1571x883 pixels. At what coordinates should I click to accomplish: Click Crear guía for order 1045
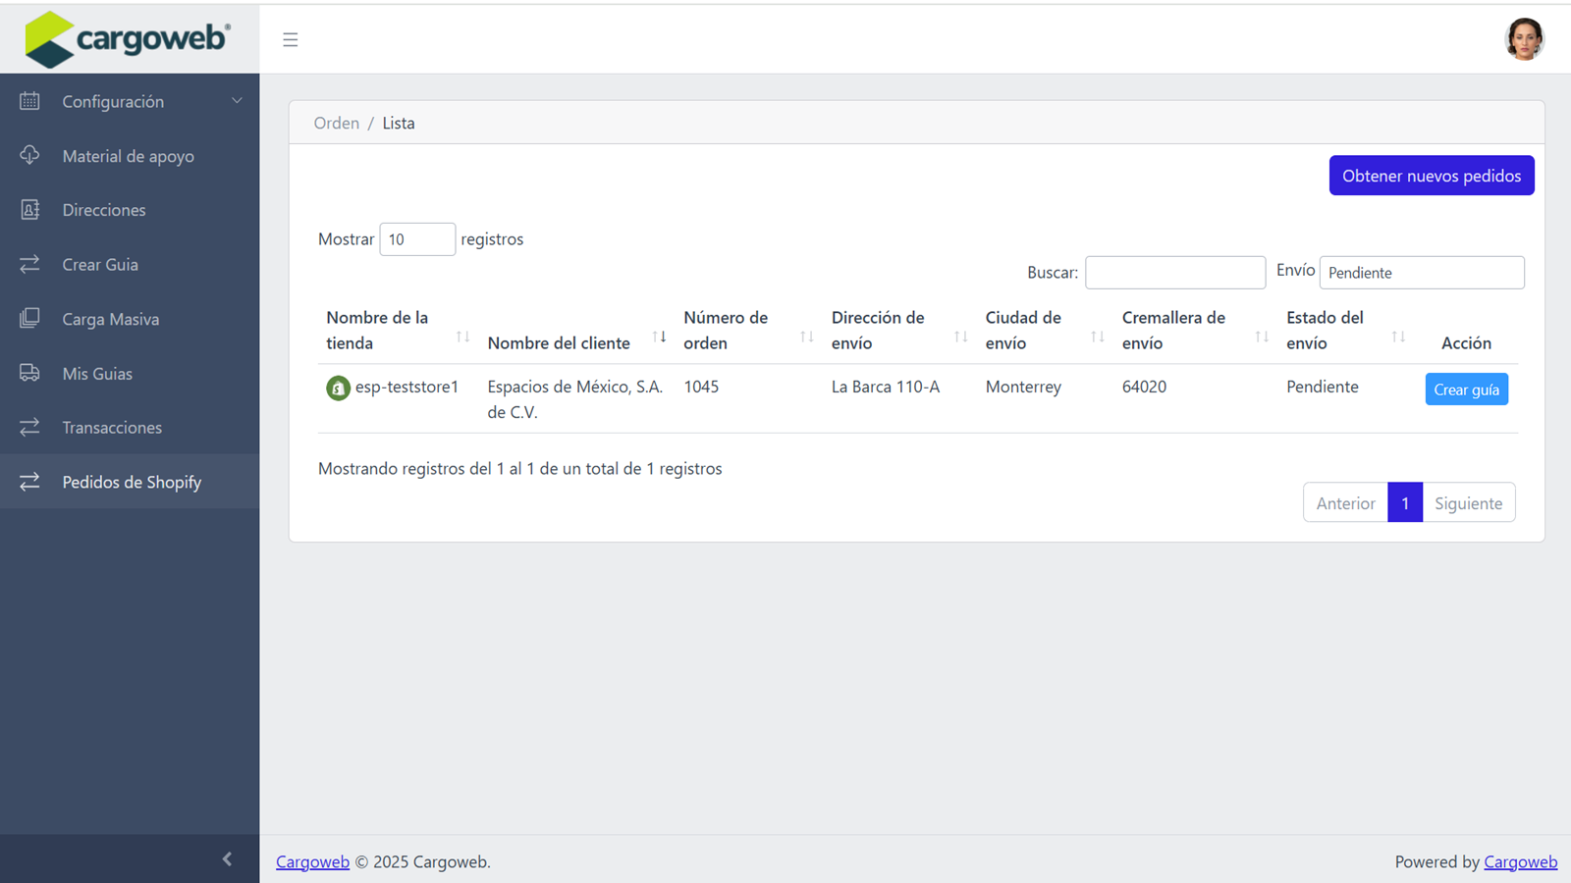point(1467,390)
